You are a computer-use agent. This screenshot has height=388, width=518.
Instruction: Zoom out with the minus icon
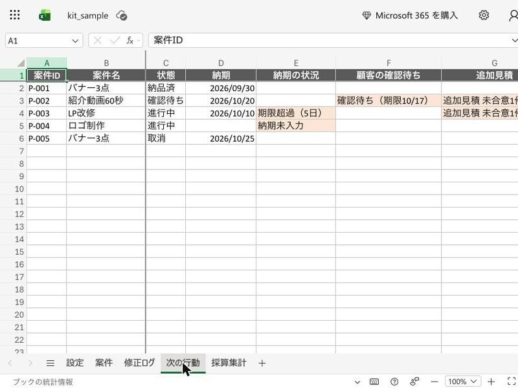coord(434,382)
